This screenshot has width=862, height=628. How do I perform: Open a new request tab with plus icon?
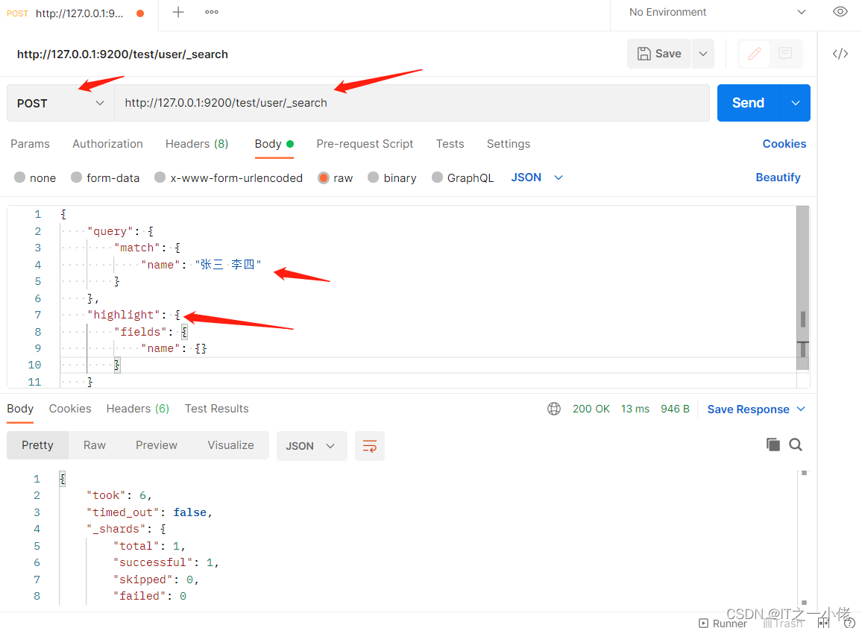(178, 12)
